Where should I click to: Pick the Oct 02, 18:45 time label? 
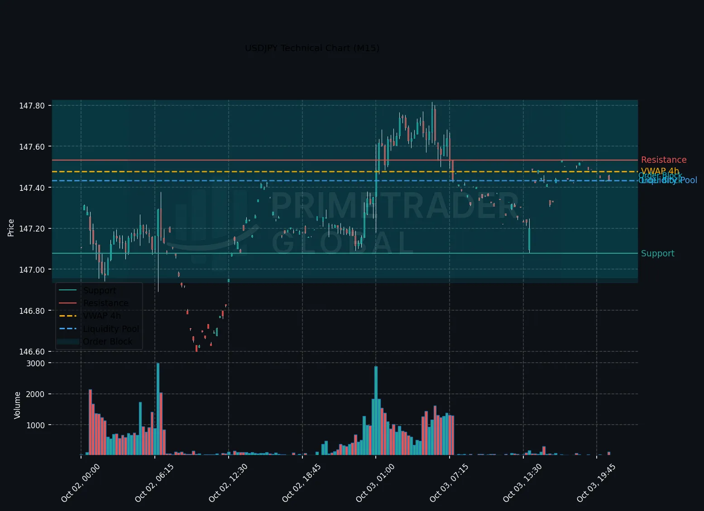tap(301, 483)
